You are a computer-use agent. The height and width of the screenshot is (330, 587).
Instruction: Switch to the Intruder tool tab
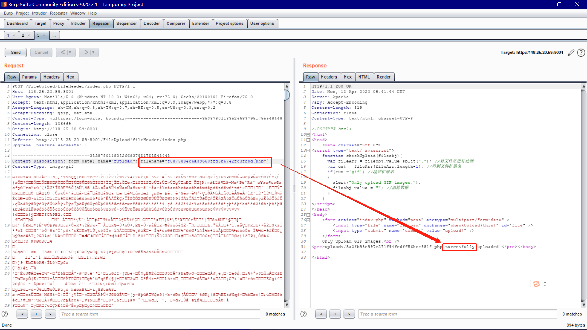coord(78,24)
